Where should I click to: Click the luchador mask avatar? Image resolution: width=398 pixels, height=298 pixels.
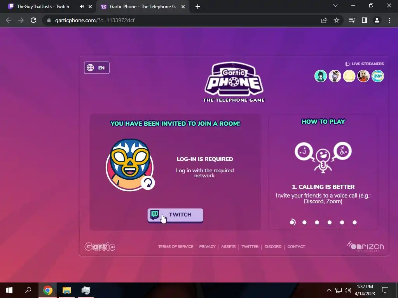pos(130,165)
